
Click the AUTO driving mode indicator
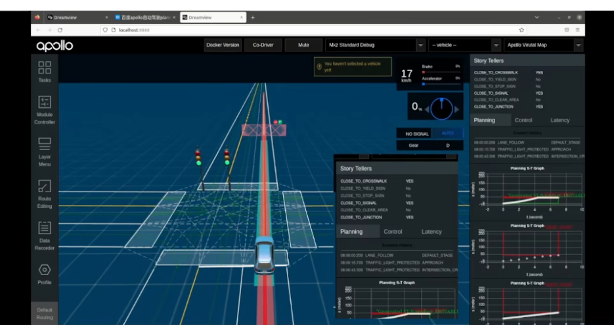pyautogui.click(x=447, y=133)
